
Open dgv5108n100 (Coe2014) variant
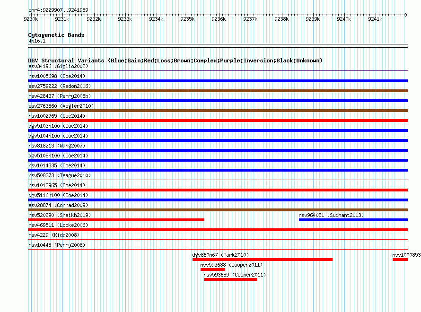click(x=58, y=156)
